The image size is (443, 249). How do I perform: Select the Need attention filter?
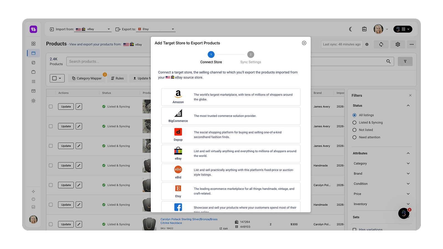[x=354, y=137]
